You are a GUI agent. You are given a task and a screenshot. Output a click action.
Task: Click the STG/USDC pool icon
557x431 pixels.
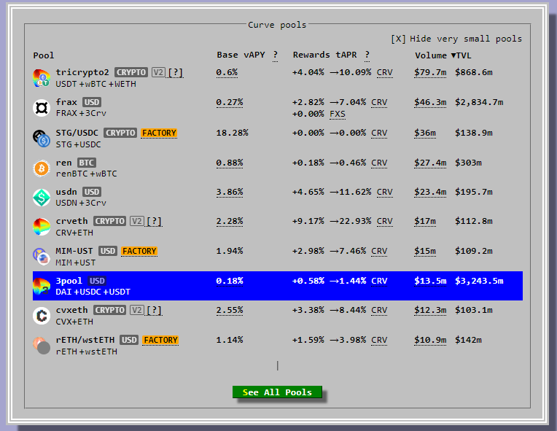(42, 139)
